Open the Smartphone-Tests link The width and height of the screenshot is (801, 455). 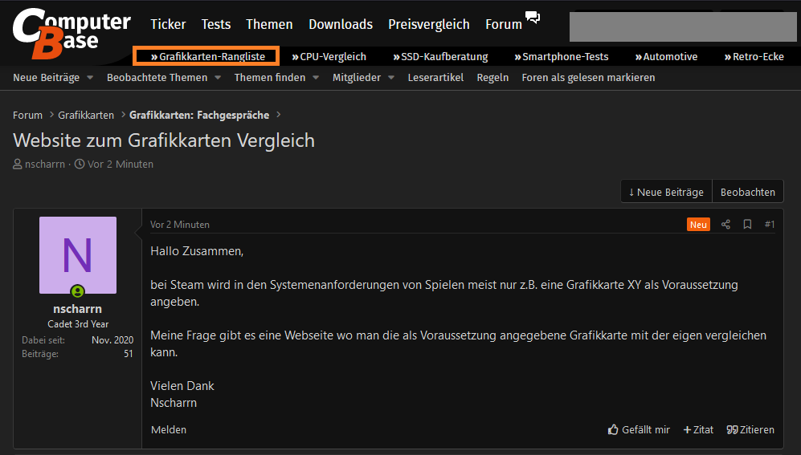click(x=562, y=57)
